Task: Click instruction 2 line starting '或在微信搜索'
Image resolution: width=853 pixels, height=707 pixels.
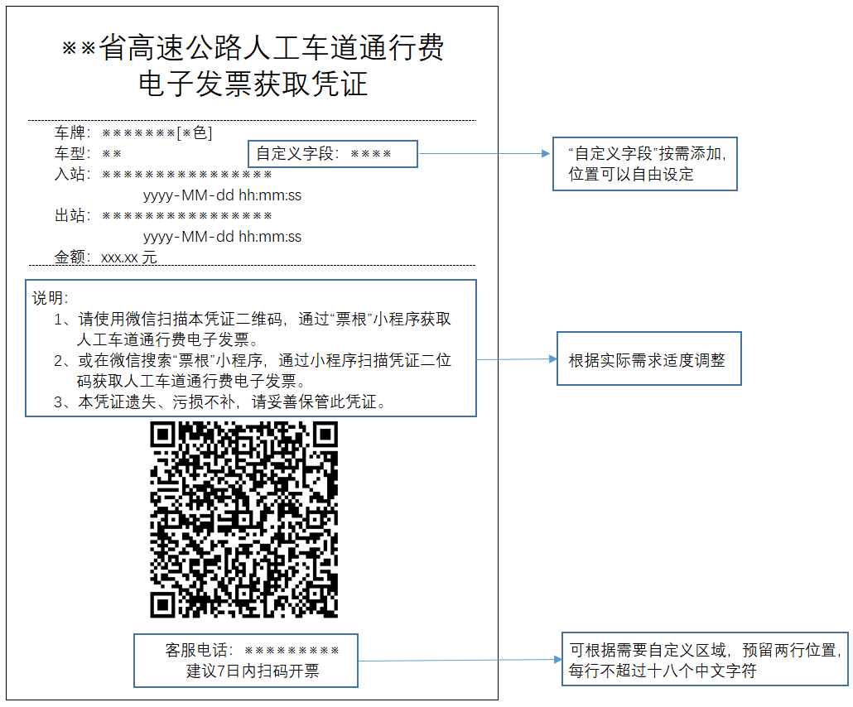Action: [x=253, y=361]
